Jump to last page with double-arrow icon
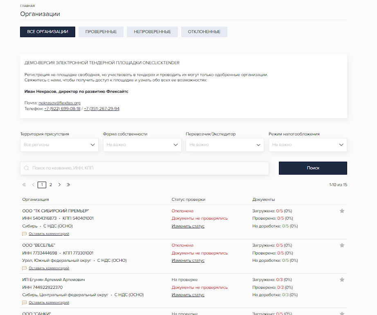 click(x=68, y=185)
